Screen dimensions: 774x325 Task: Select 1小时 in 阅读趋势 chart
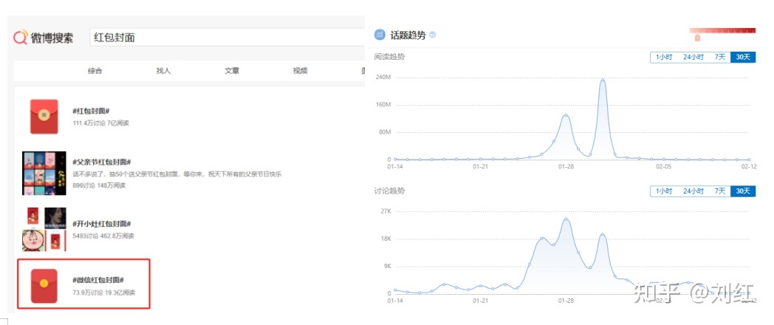(664, 58)
